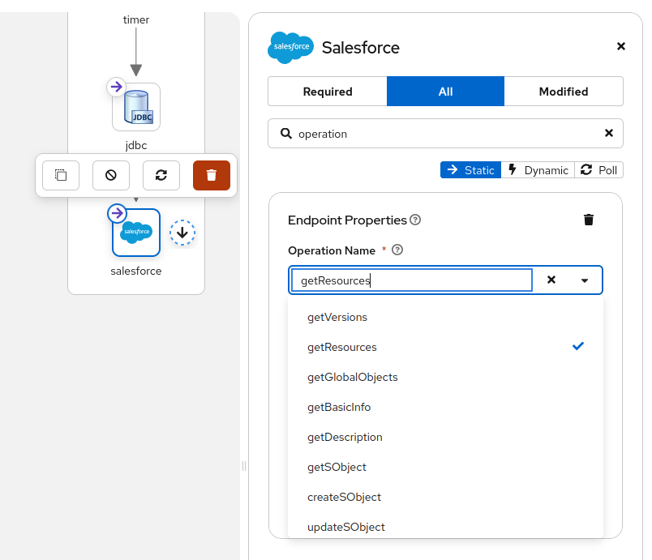Open the Operation Name dropdown caret
This screenshot has height=560, width=652.
click(585, 280)
